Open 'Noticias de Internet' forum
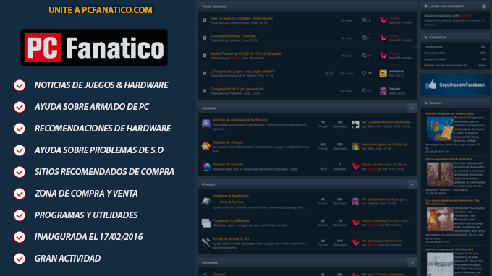 tap(227, 165)
